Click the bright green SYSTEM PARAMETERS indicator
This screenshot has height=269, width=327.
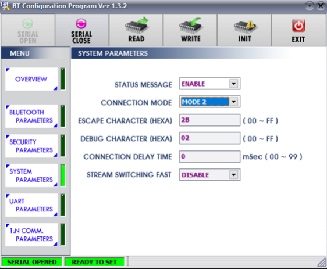63,175
